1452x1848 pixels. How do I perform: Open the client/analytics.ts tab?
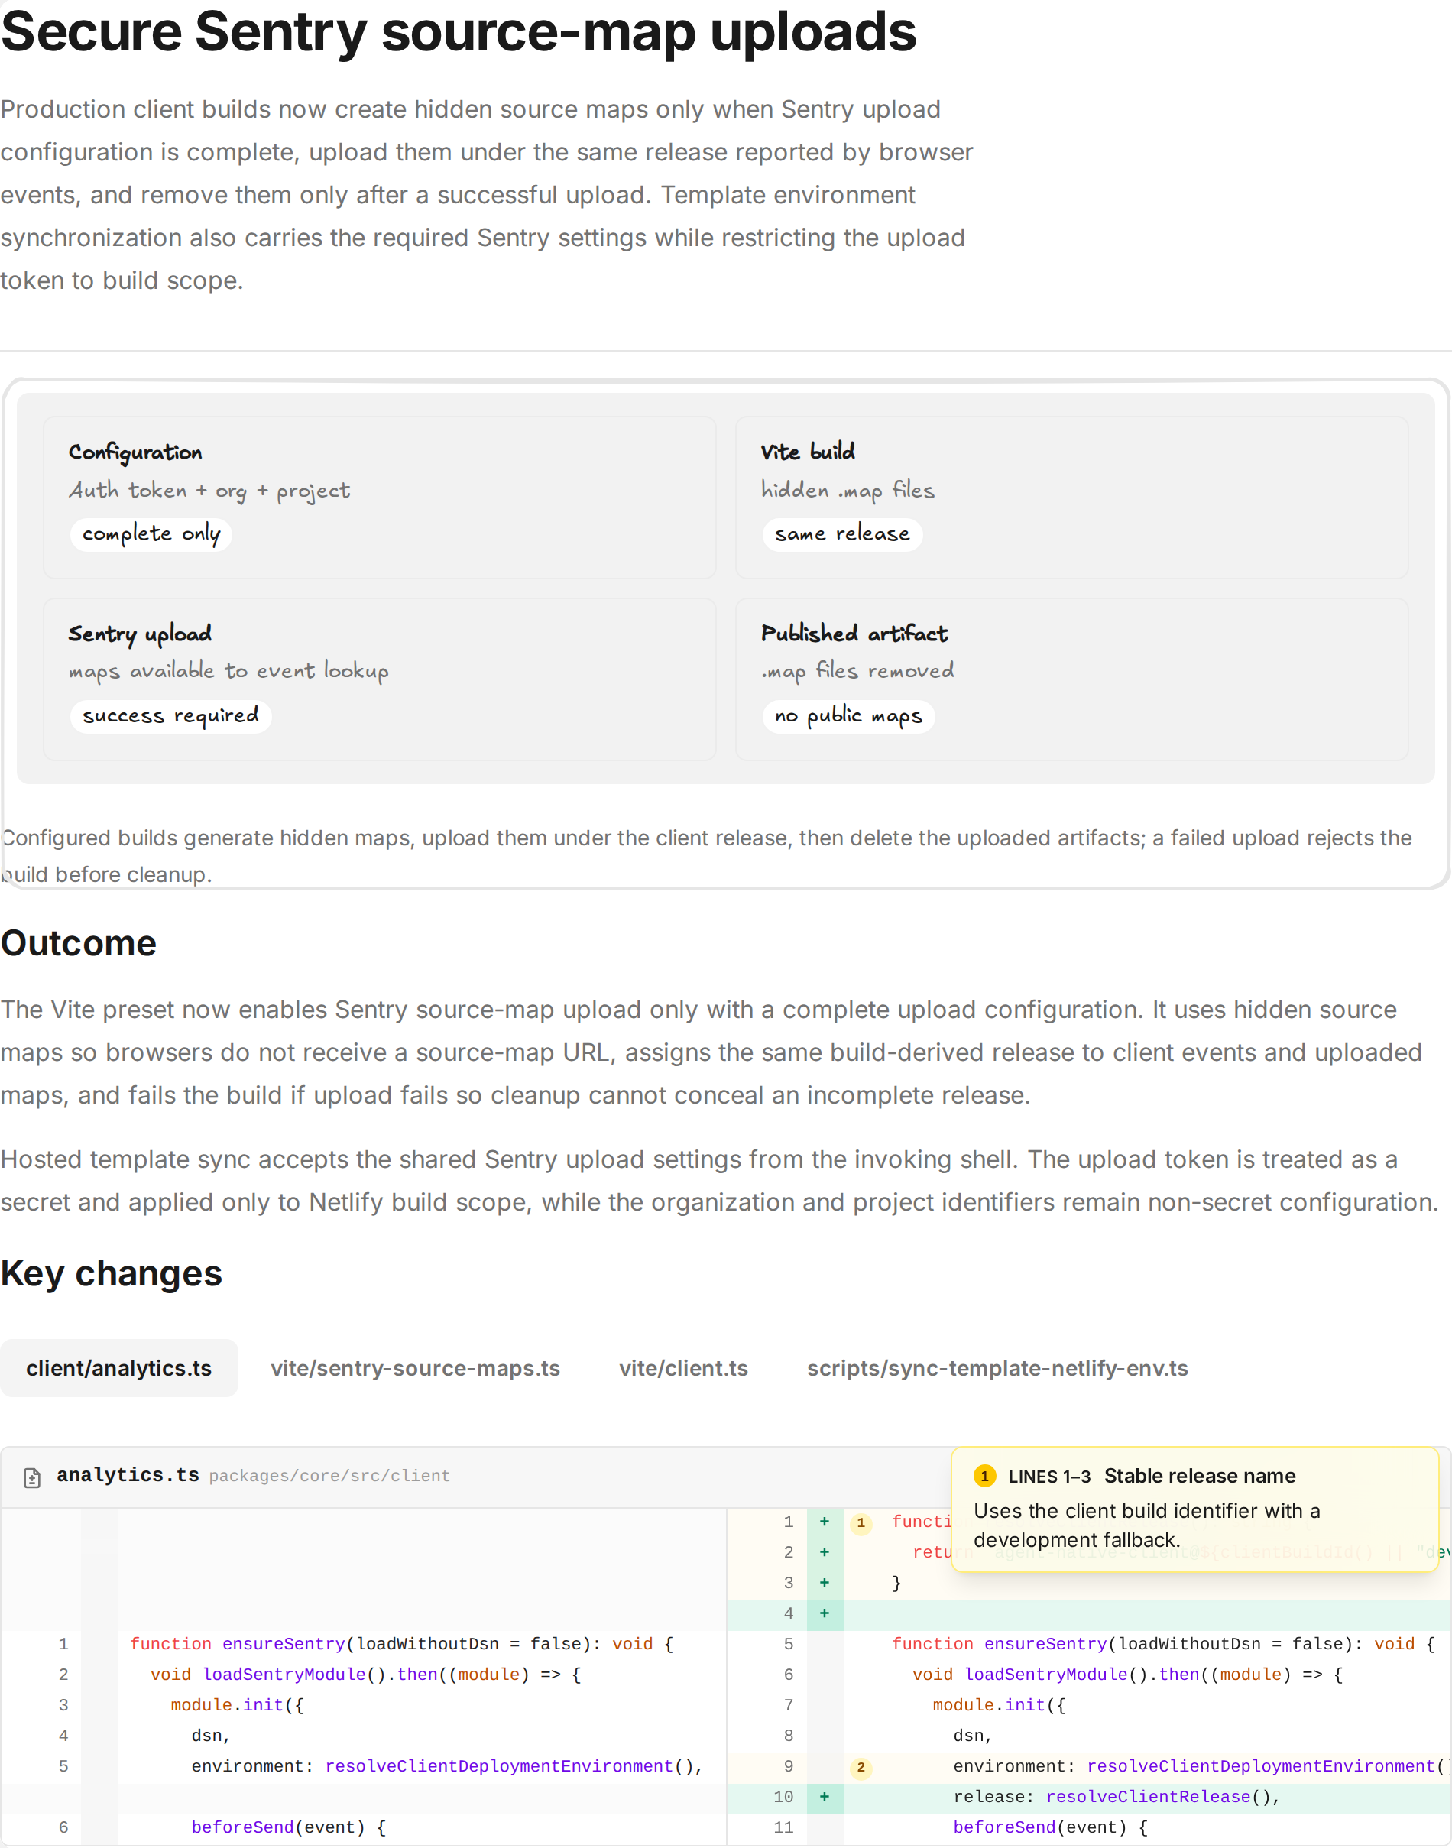point(119,1368)
